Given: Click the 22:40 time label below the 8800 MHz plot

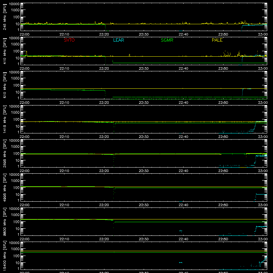Looking at the screenshot, I should (183, 239).
